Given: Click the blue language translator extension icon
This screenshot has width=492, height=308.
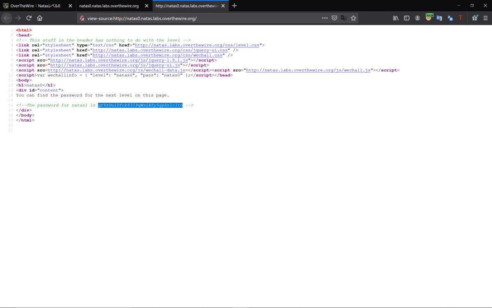Looking at the screenshot, I should [450, 18].
